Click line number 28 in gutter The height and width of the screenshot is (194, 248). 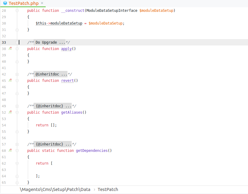[x=4, y=11]
